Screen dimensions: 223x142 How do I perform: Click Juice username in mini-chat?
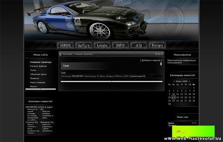pos(171,123)
